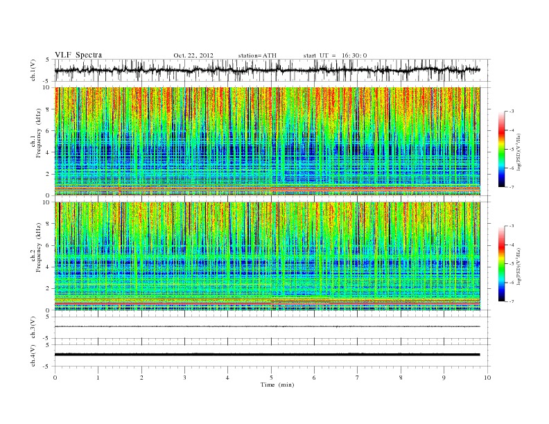
Task: Select the "start UT = 16:30:0" text
Action: [335, 55]
